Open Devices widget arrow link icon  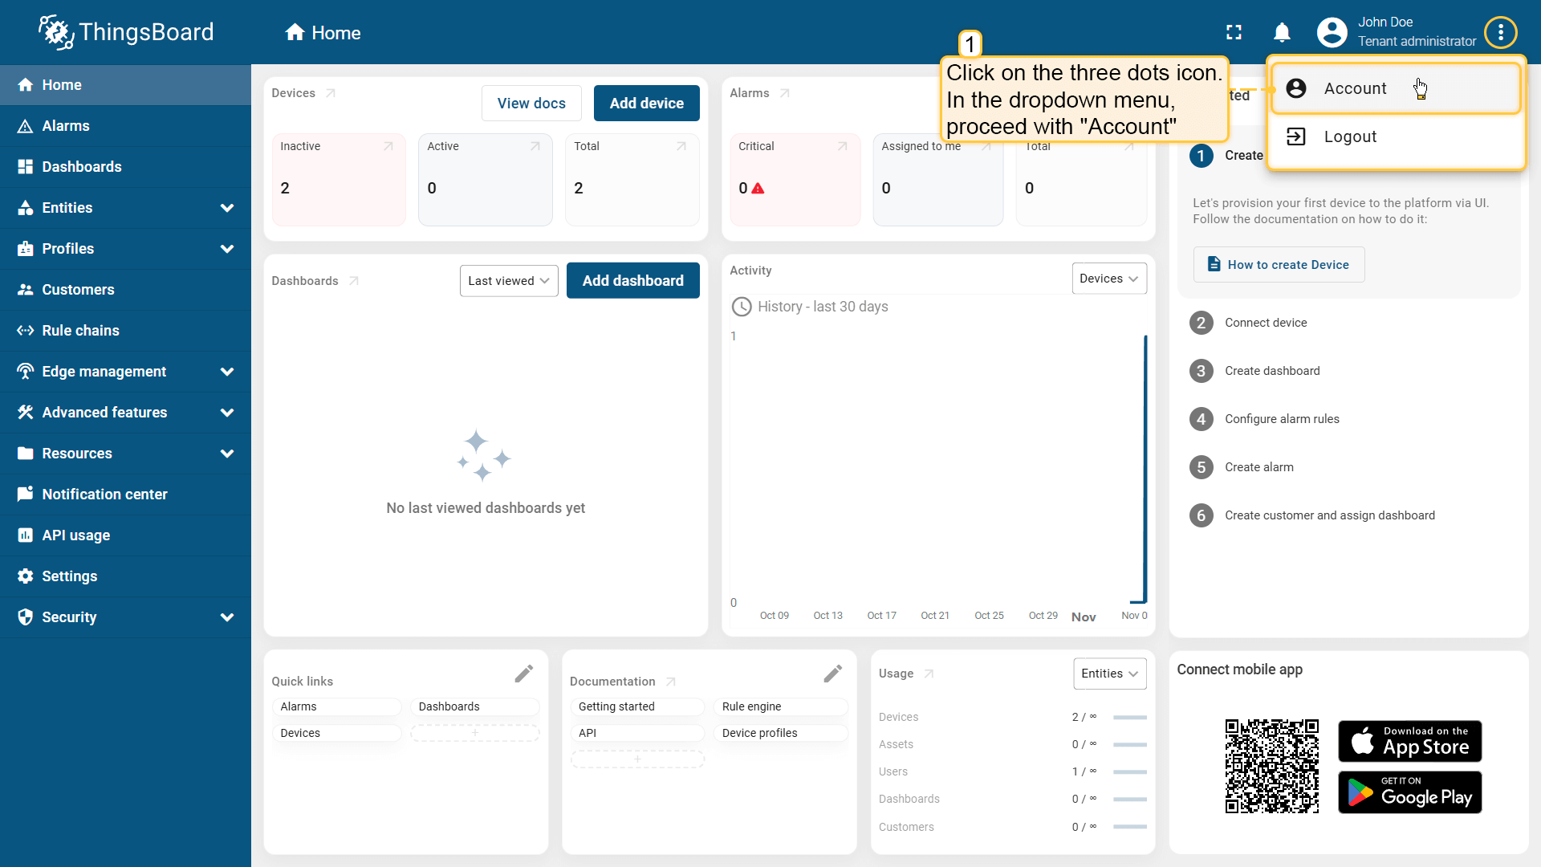tap(331, 93)
